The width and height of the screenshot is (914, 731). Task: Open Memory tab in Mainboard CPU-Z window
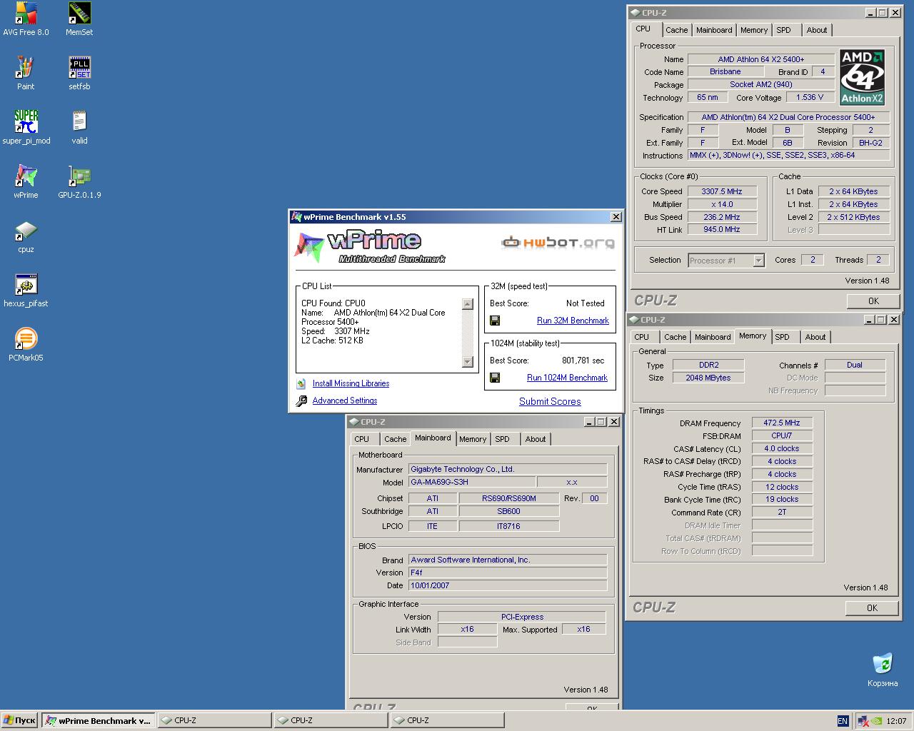coord(472,439)
